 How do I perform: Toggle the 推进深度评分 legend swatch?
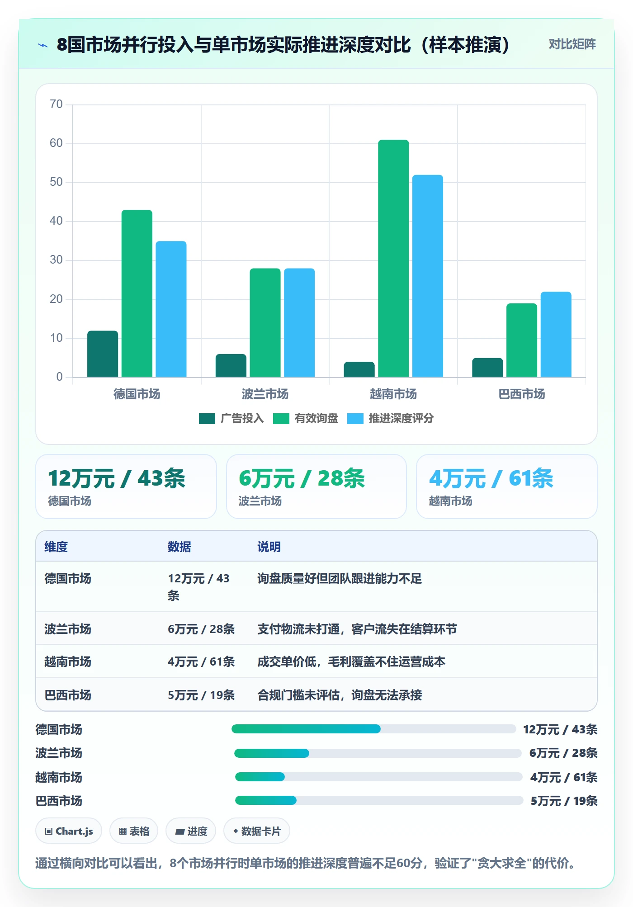(x=355, y=419)
